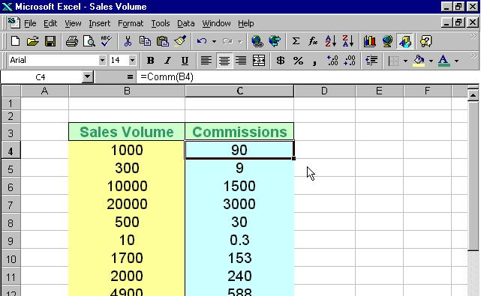The height and width of the screenshot is (296, 484).
Task: Click the New workbook icon
Action: tap(15, 41)
